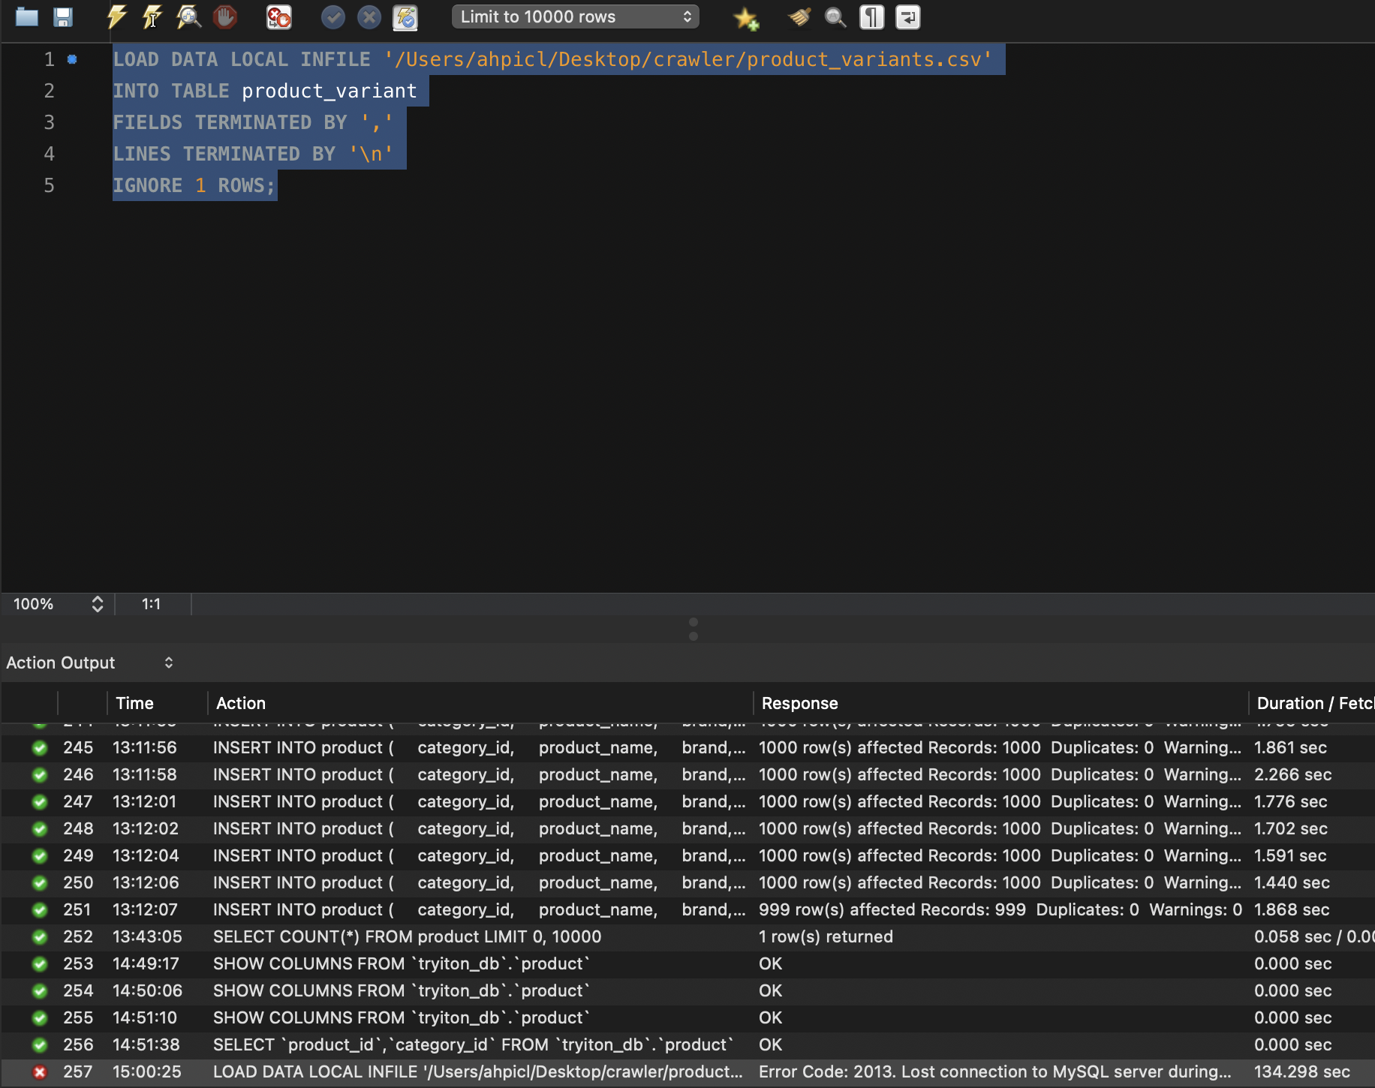1375x1088 pixels.
Task: Click the cursor position indicator 1:1
Action: (x=151, y=604)
